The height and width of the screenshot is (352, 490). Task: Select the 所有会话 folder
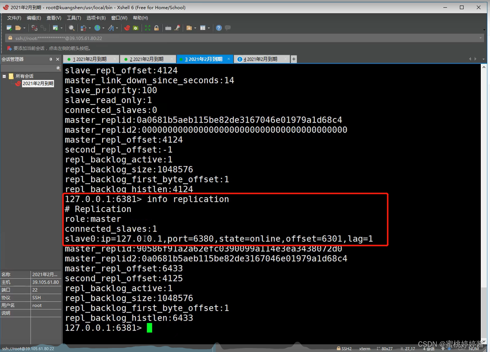24,76
